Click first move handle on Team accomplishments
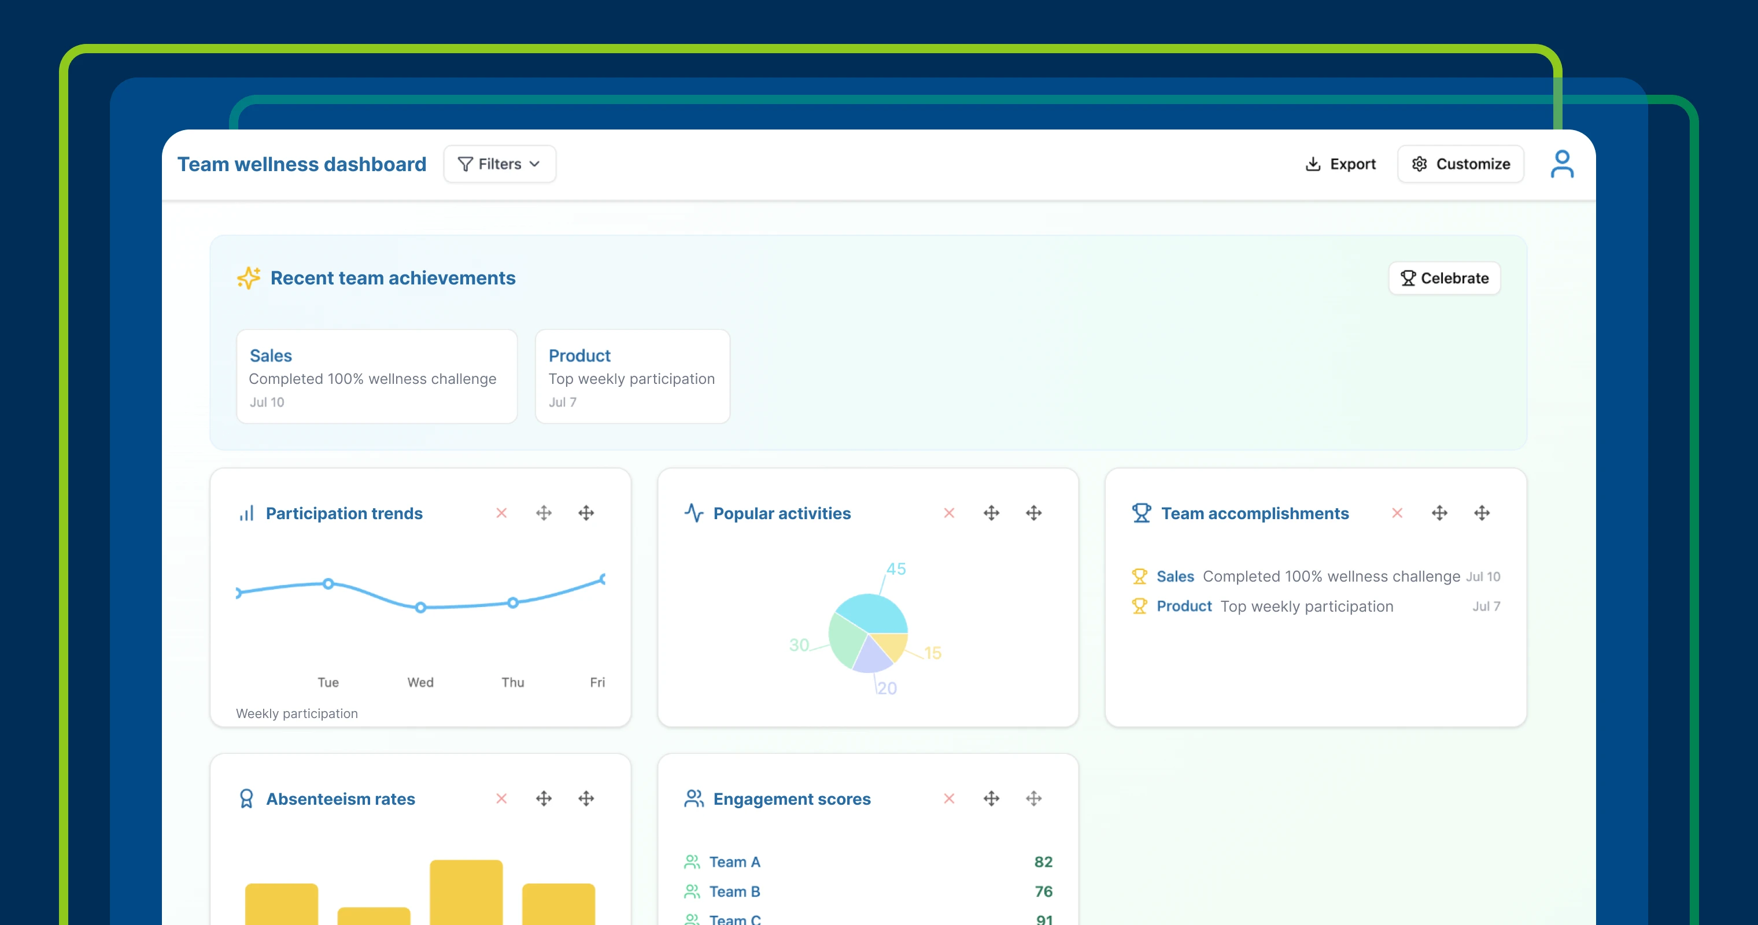This screenshot has width=1758, height=925. tap(1439, 513)
